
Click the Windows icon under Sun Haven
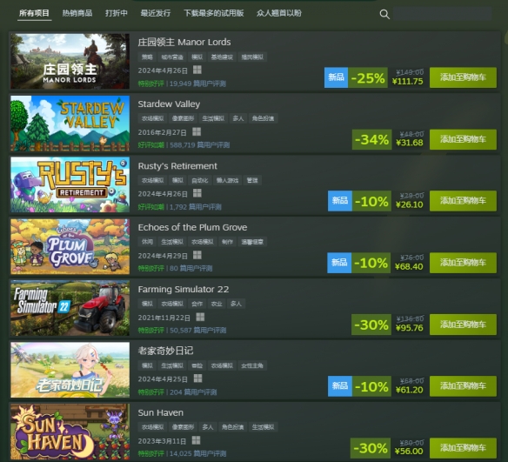pyautogui.click(x=196, y=440)
